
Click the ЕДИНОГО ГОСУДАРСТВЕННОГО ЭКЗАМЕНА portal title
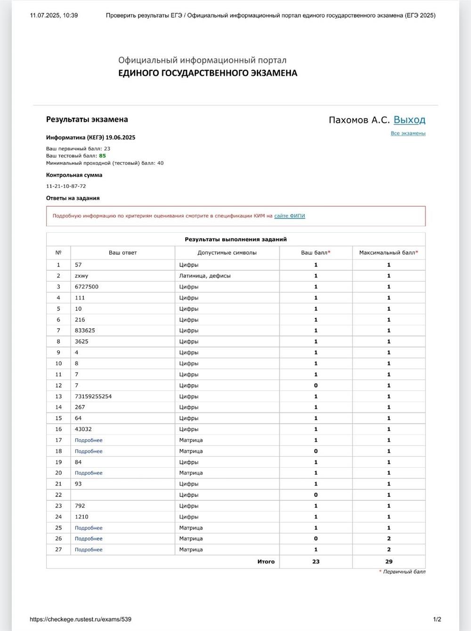[208, 73]
